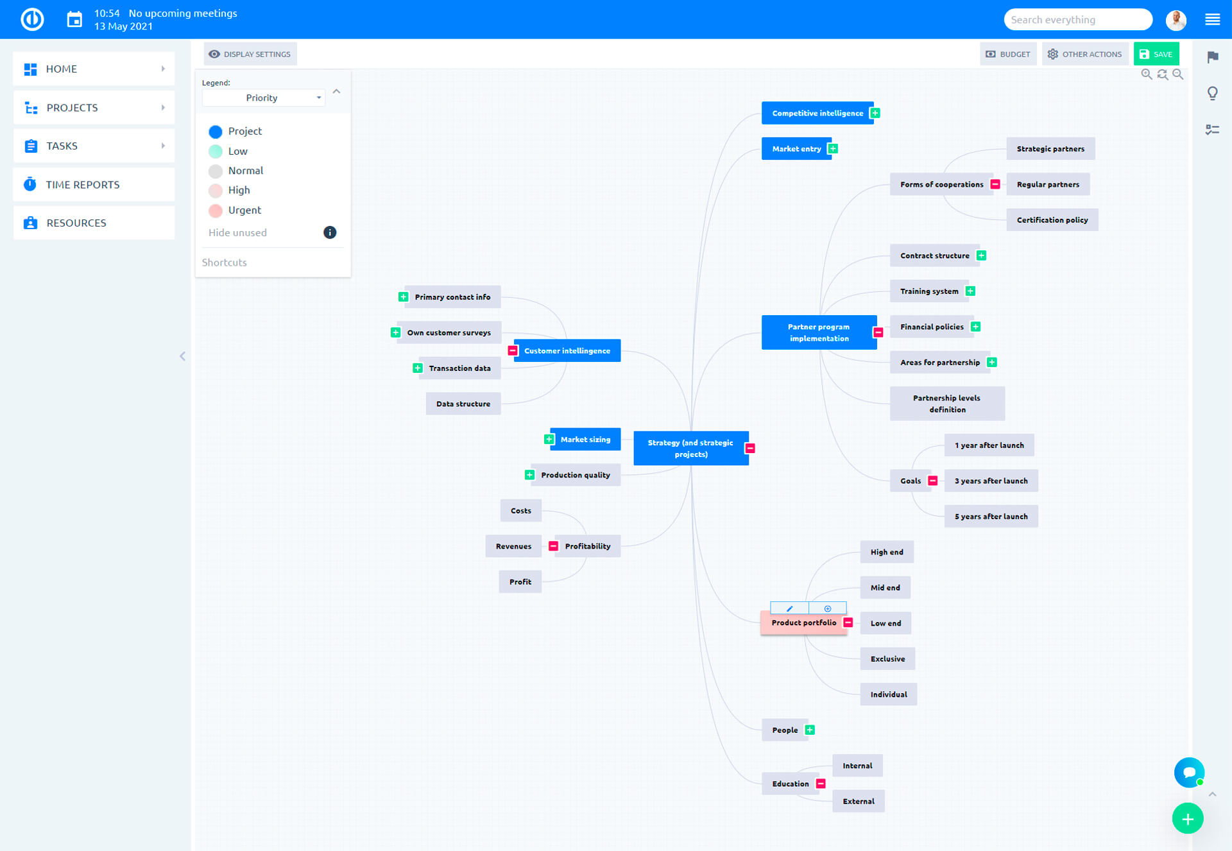
Task: Collapse the Strategy root node
Action: 750,448
